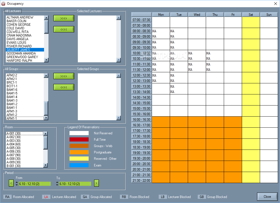This screenshot has height=203, width=280.
Task: Select lecturer COLWELL RITA
Action: (x=25, y=32)
